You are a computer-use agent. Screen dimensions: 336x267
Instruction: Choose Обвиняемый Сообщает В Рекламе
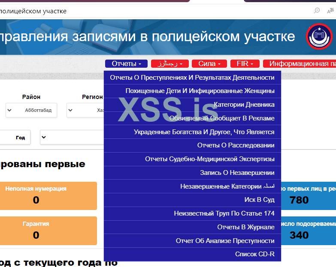coord(192,118)
